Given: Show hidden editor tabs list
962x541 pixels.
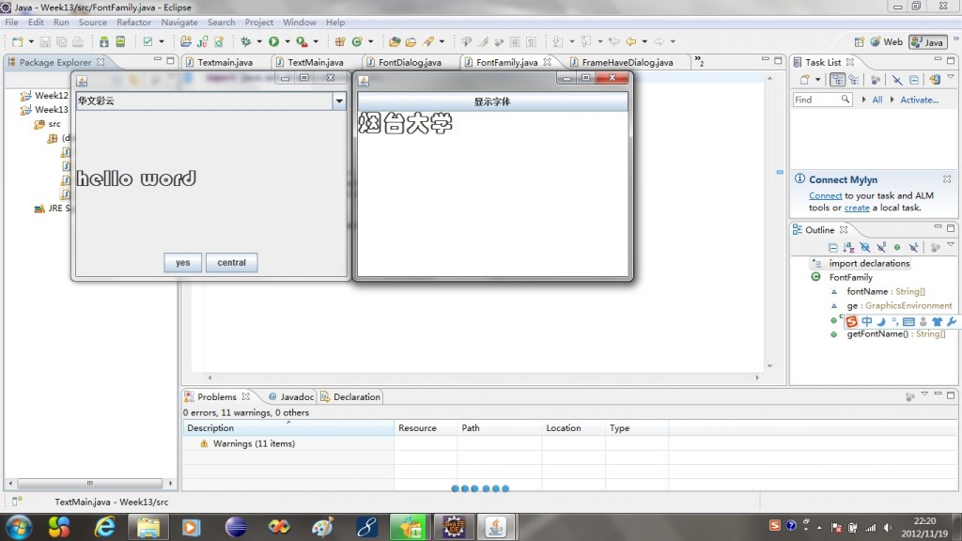Looking at the screenshot, I should point(699,62).
